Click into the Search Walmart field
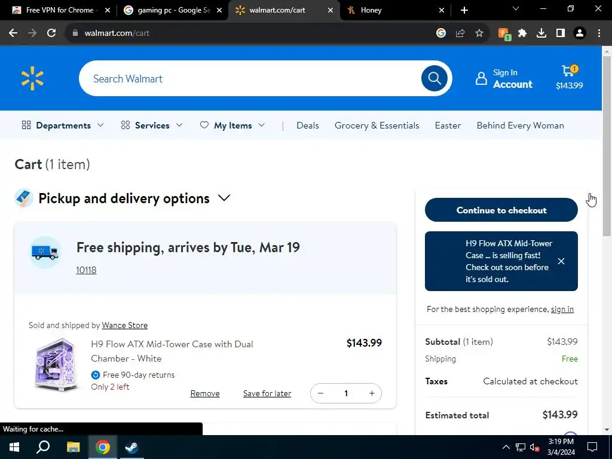This screenshot has width=612, height=459. [250, 78]
